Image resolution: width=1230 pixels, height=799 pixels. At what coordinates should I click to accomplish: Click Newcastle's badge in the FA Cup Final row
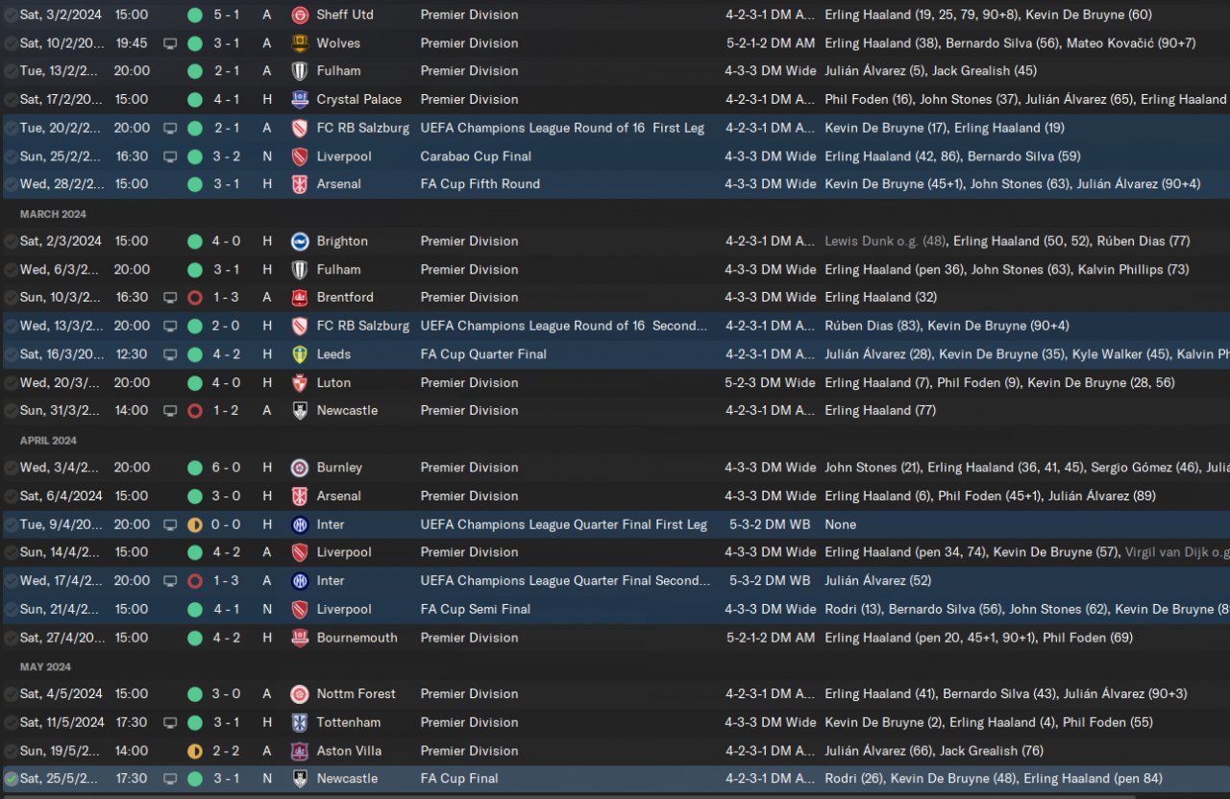(300, 779)
